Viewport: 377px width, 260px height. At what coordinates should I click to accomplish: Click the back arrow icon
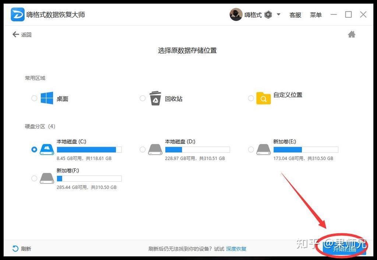tap(15, 34)
